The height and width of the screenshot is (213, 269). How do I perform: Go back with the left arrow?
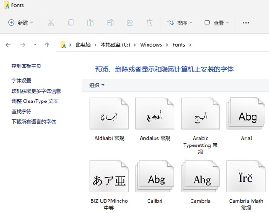tap(8, 45)
